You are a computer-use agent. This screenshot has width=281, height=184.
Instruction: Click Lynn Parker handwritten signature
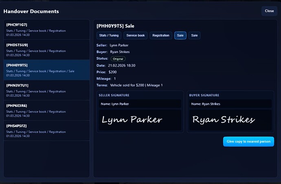[132, 120]
